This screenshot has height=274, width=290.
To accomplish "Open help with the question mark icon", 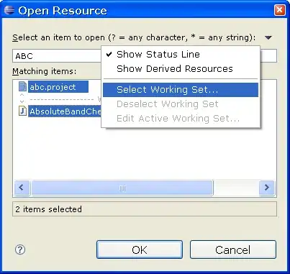I will click(x=20, y=250).
